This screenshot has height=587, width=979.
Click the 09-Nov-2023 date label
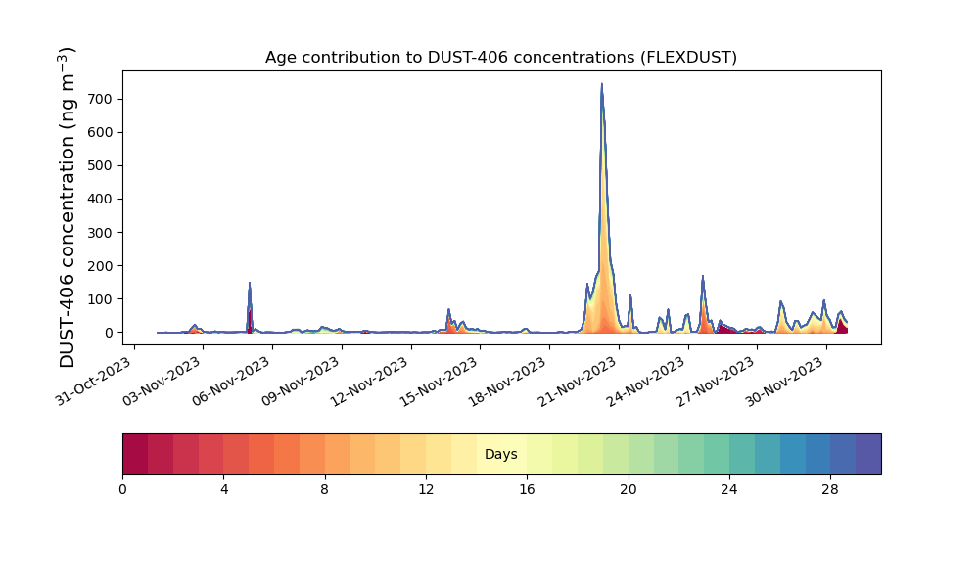tap(301, 382)
